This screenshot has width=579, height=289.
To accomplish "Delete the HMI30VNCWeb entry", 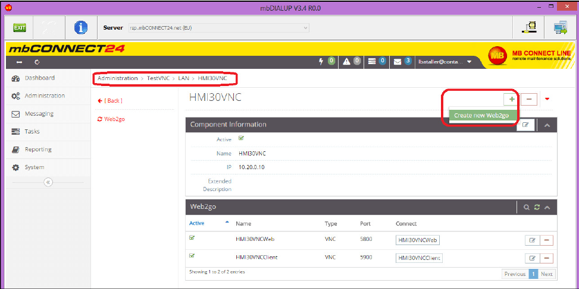I will (546, 240).
